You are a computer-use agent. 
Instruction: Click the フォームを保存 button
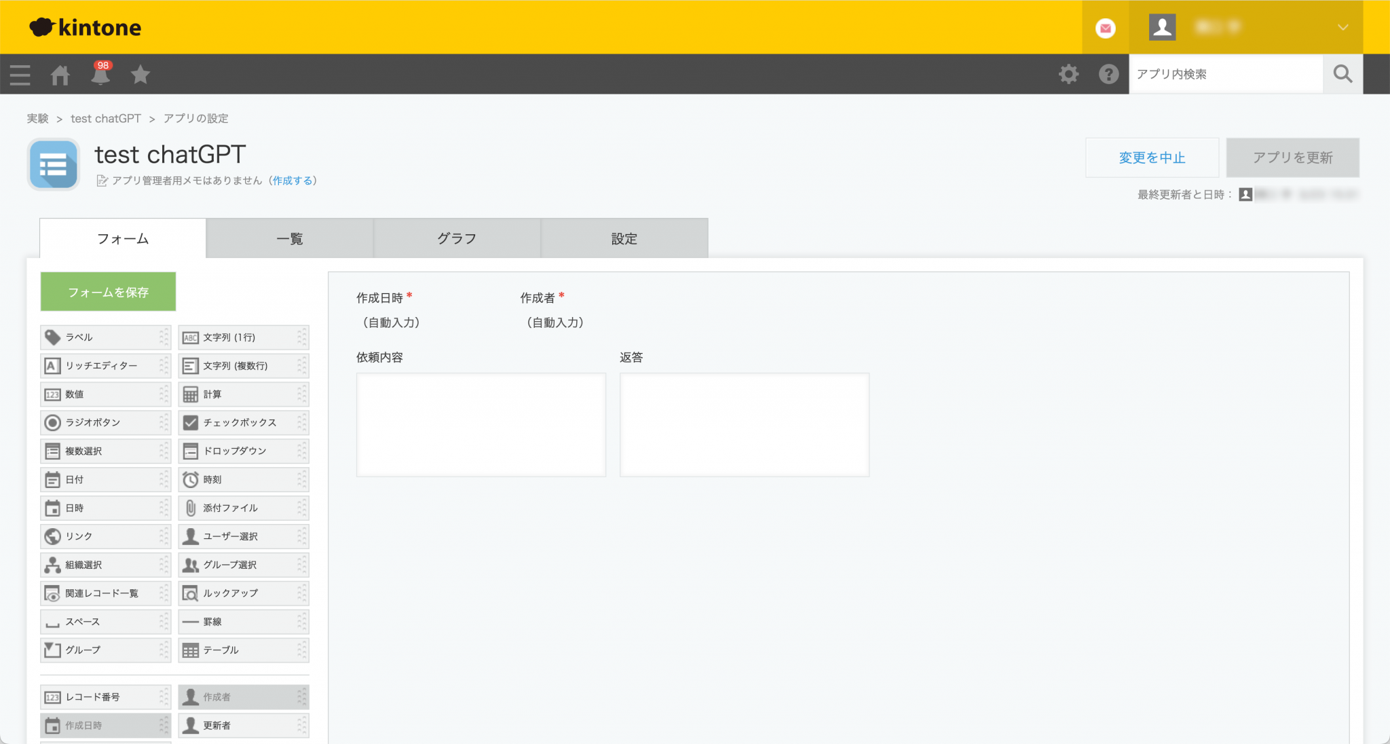(107, 291)
